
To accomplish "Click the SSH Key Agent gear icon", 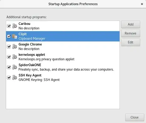I will pyautogui.click(x=15, y=78).
